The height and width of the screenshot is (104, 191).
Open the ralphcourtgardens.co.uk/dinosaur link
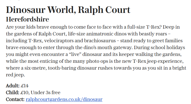64,99
